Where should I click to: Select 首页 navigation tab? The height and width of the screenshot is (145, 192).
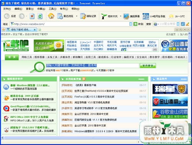click(x=12, y=57)
